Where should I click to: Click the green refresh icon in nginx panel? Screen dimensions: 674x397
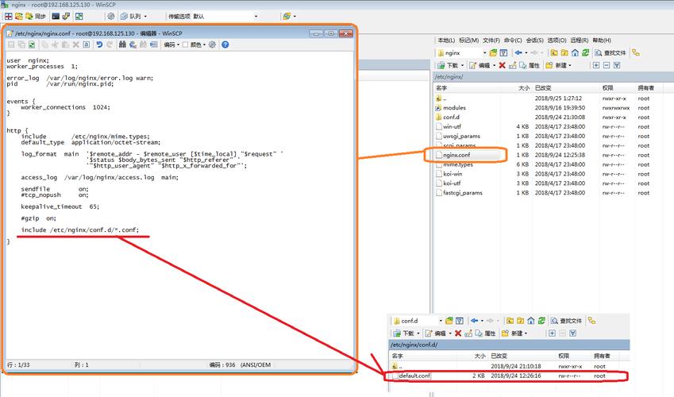point(585,53)
